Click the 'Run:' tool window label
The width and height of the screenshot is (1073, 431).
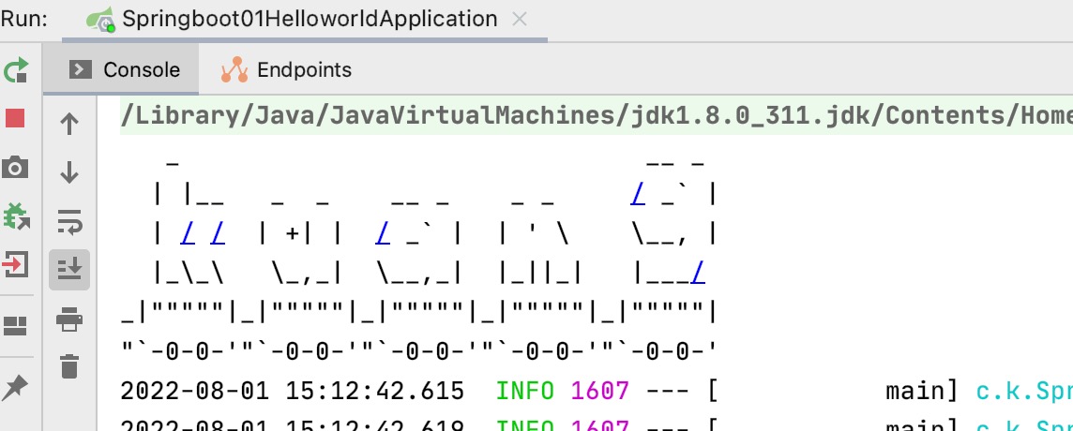click(24, 19)
